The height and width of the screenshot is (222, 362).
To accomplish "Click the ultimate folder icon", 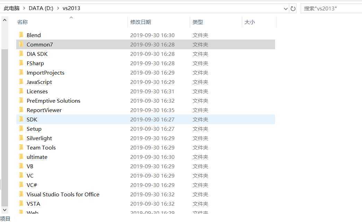I will click(21, 156).
